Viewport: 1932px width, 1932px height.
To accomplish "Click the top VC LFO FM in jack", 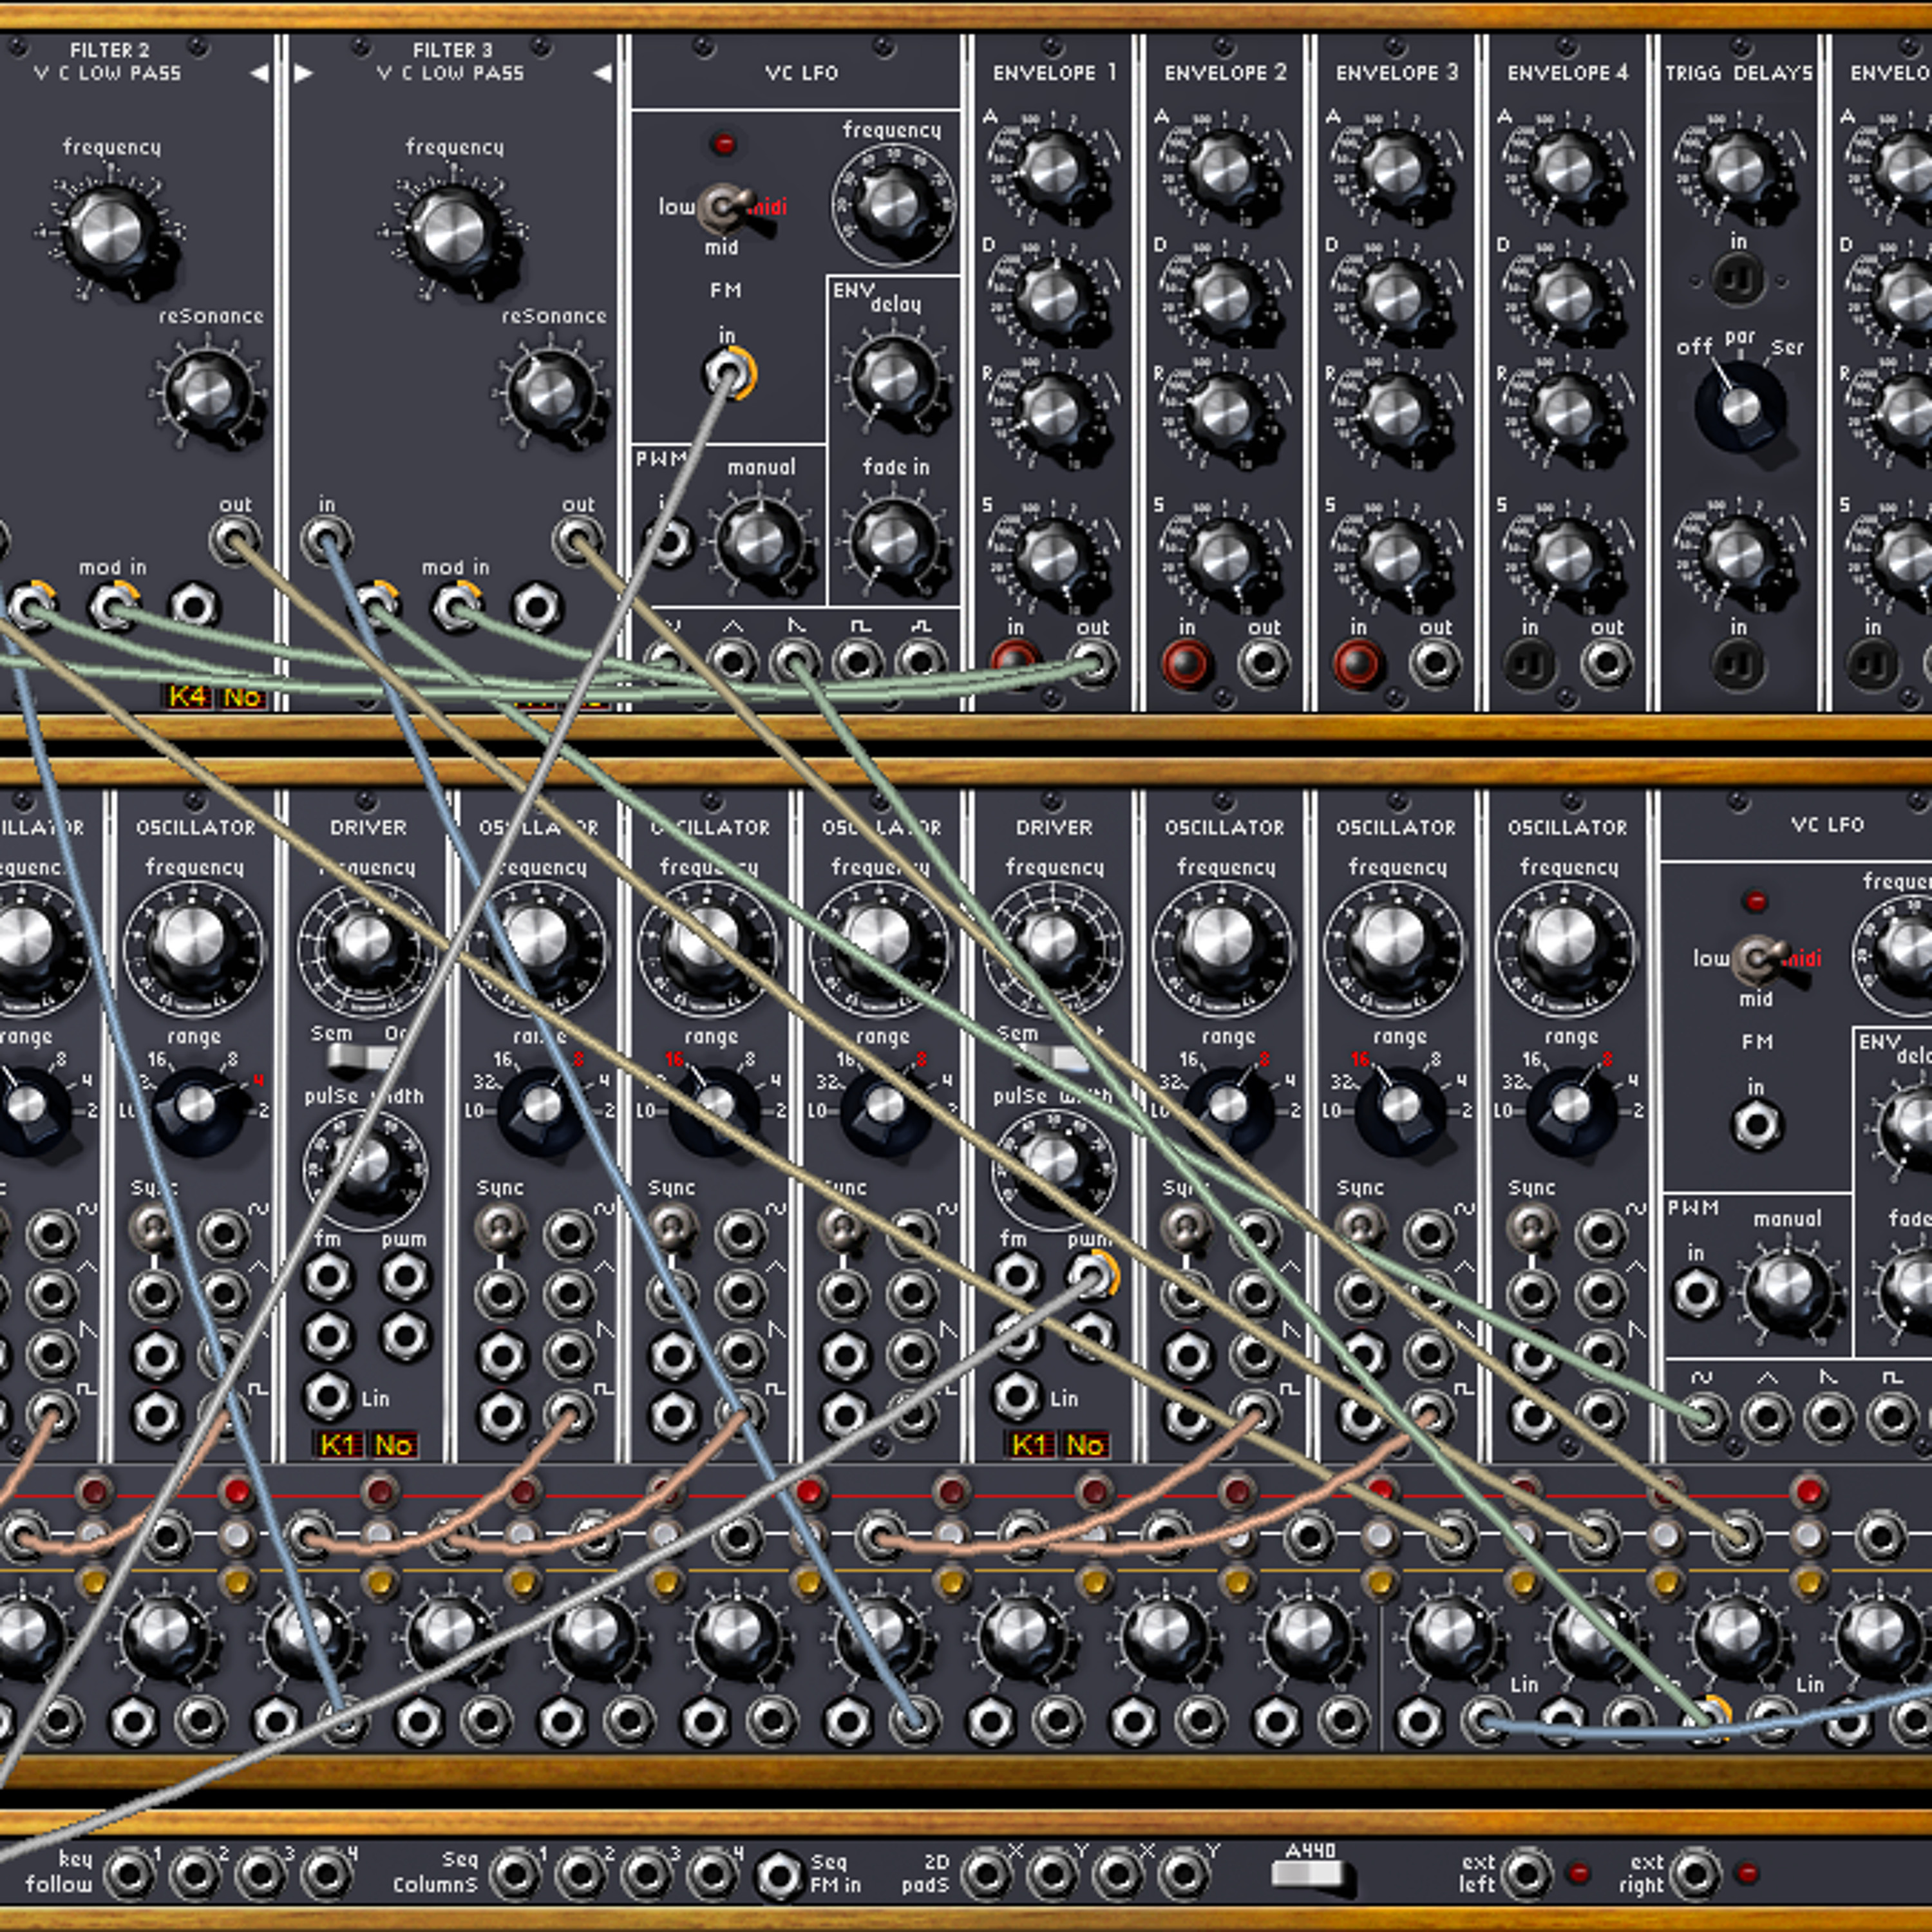I will (x=727, y=373).
